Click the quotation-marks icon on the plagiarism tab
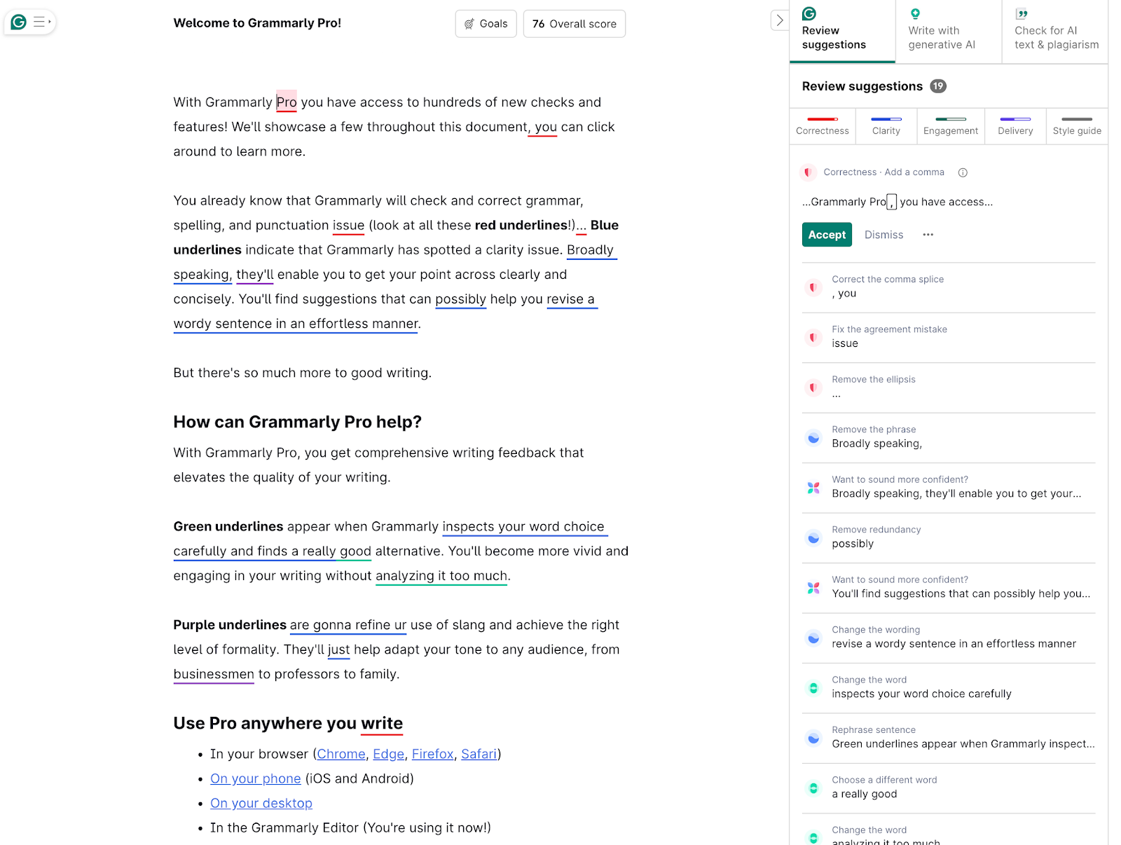Image resolution: width=1121 pixels, height=845 pixels. (x=1023, y=12)
